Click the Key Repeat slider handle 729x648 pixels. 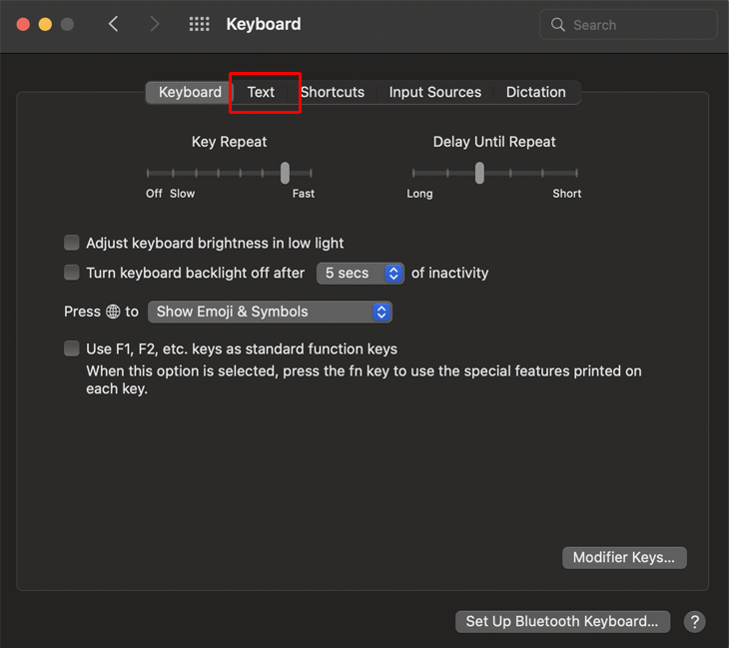point(285,173)
